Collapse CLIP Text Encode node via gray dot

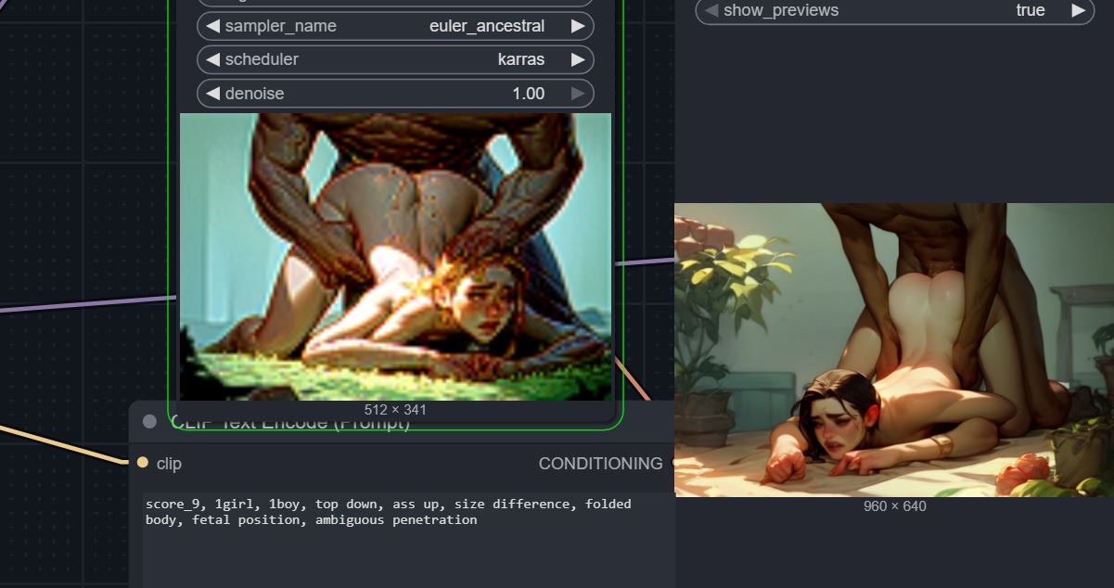coord(149,422)
